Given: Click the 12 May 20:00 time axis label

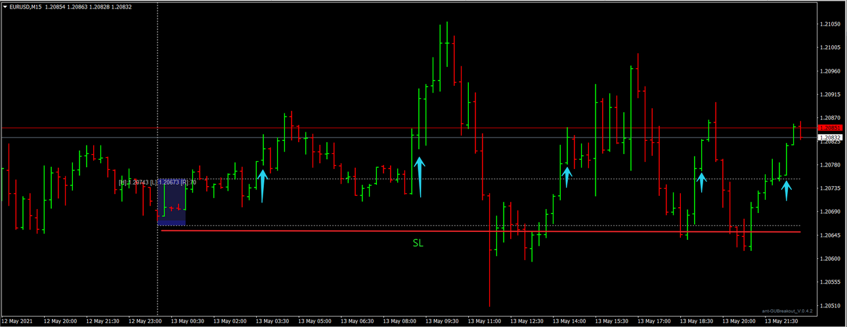Looking at the screenshot, I should point(60,321).
